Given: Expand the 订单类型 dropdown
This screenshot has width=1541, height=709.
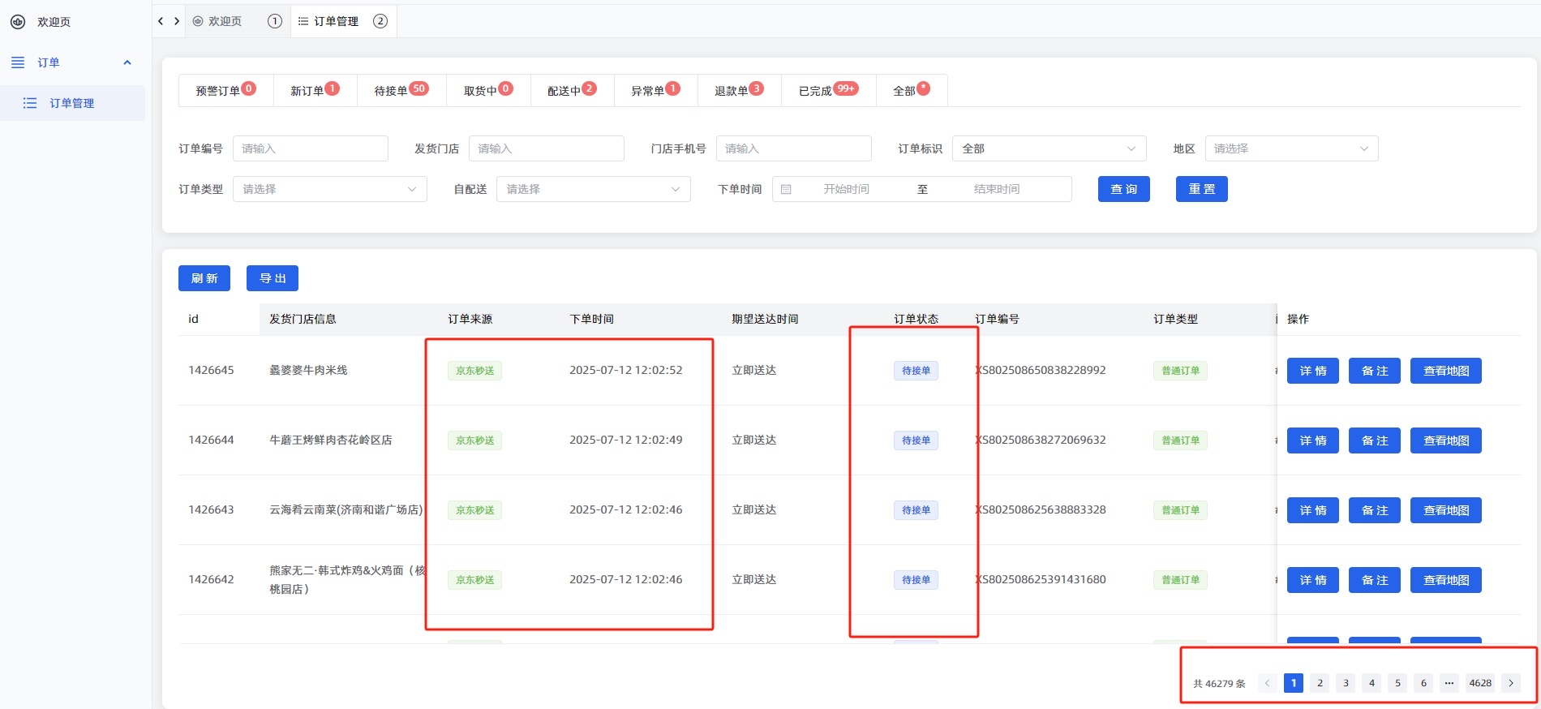Looking at the screenshot, I should (x=330, y=189).
